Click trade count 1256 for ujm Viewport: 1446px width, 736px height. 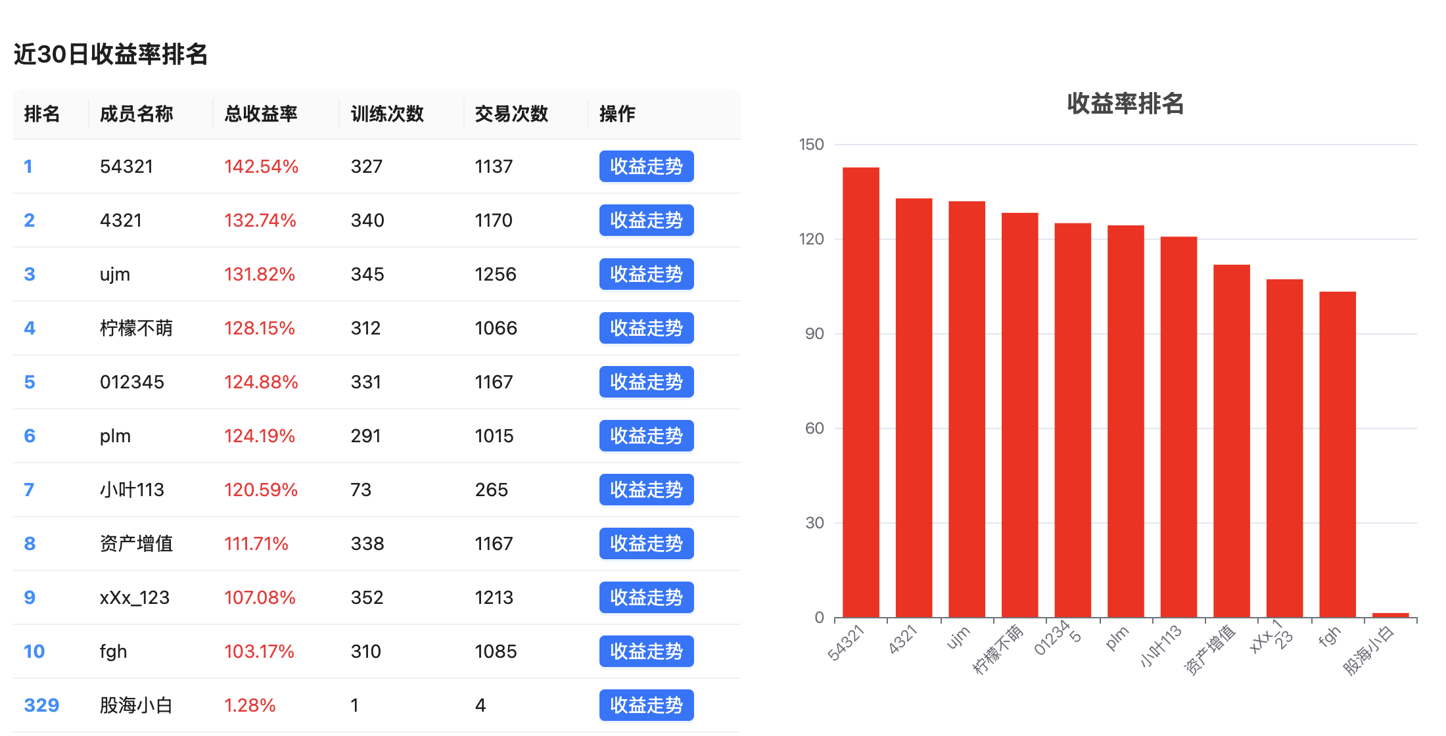pos(496,274)
